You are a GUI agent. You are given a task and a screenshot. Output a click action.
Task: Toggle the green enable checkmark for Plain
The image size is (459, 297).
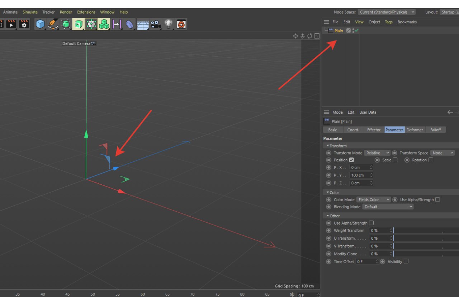[x=356, y=30]
